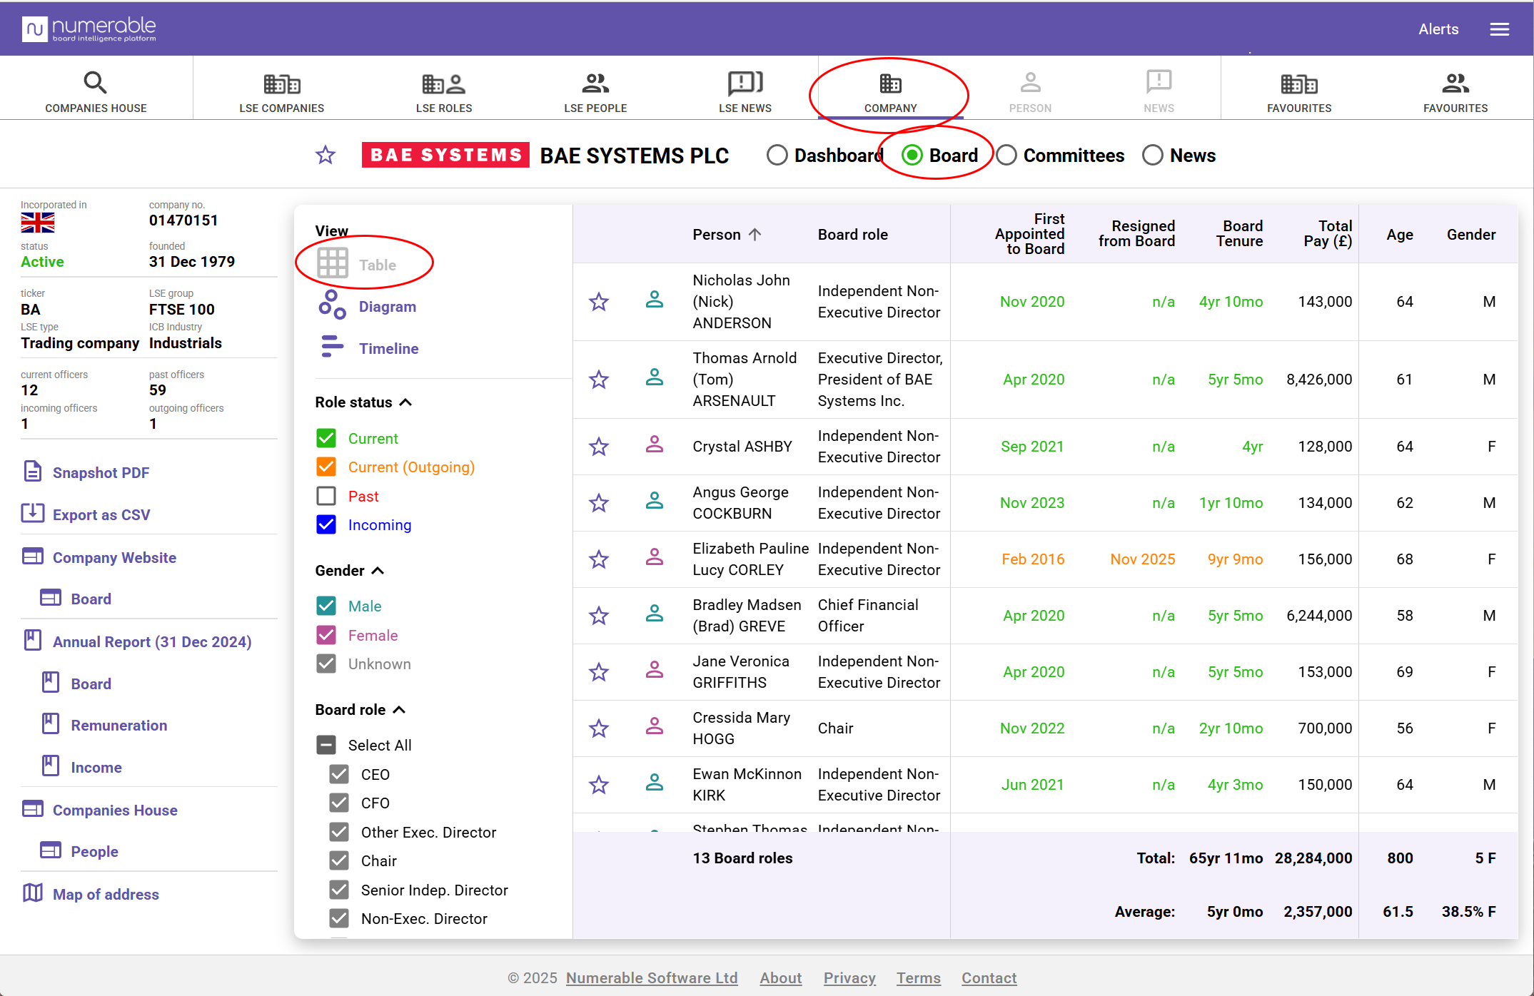This screenshot has width=1534, height=996.
Task: Star Crystal ASHBY's row
Action: click(599, 447)
